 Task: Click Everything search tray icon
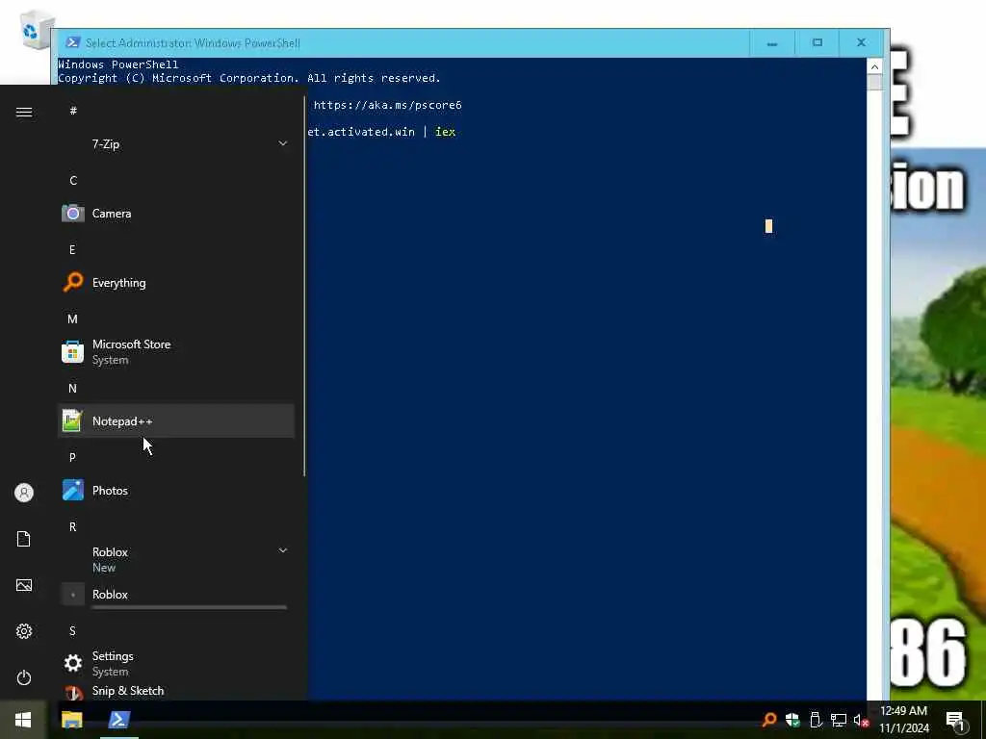(x=769, y=720)
